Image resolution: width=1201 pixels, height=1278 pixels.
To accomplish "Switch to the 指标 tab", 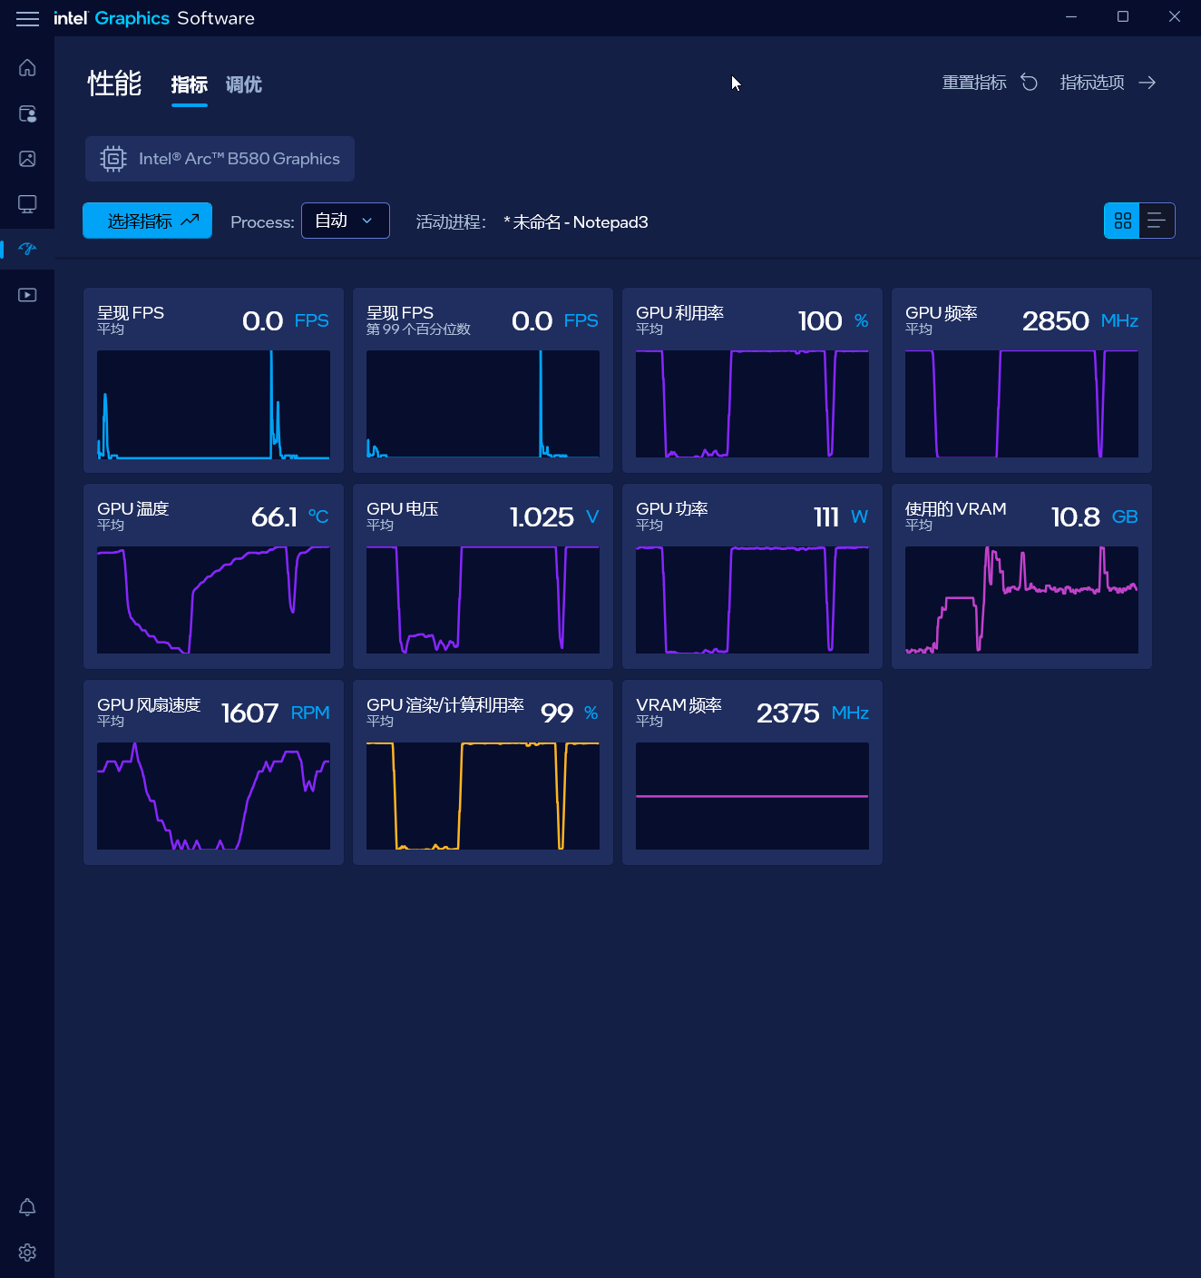I will [190, 84].
